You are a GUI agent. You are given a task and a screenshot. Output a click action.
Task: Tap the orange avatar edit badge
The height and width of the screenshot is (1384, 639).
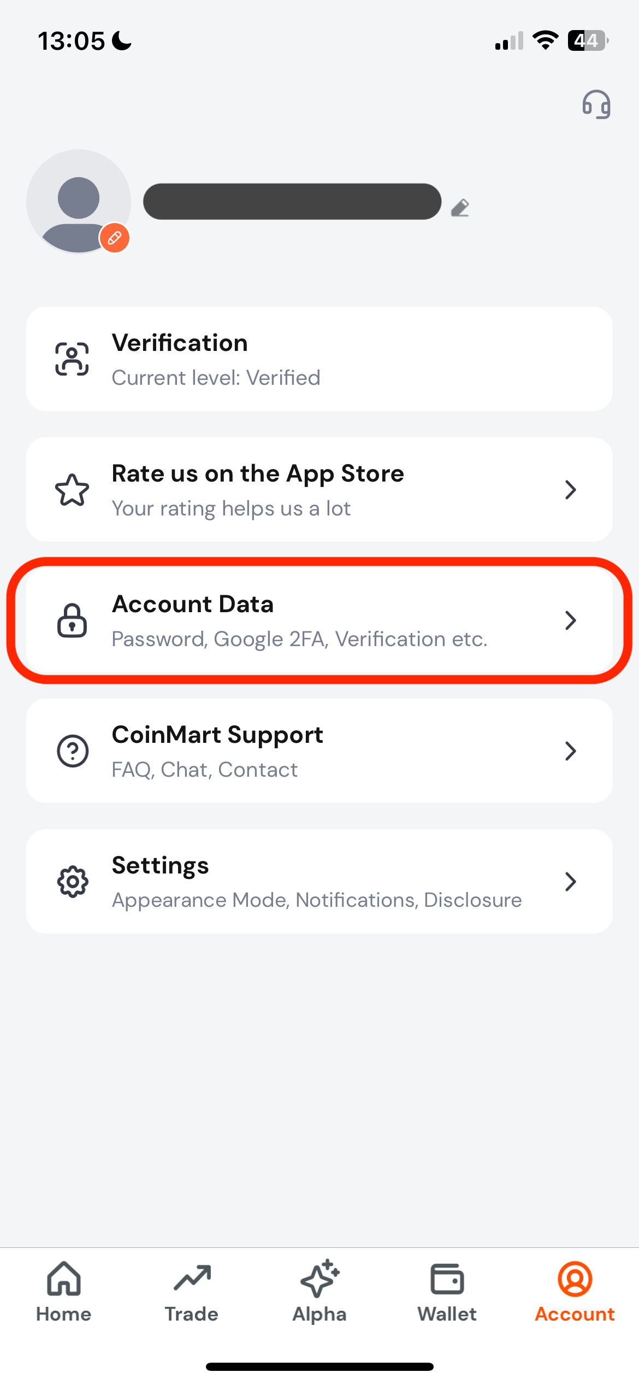pos(114,238)
